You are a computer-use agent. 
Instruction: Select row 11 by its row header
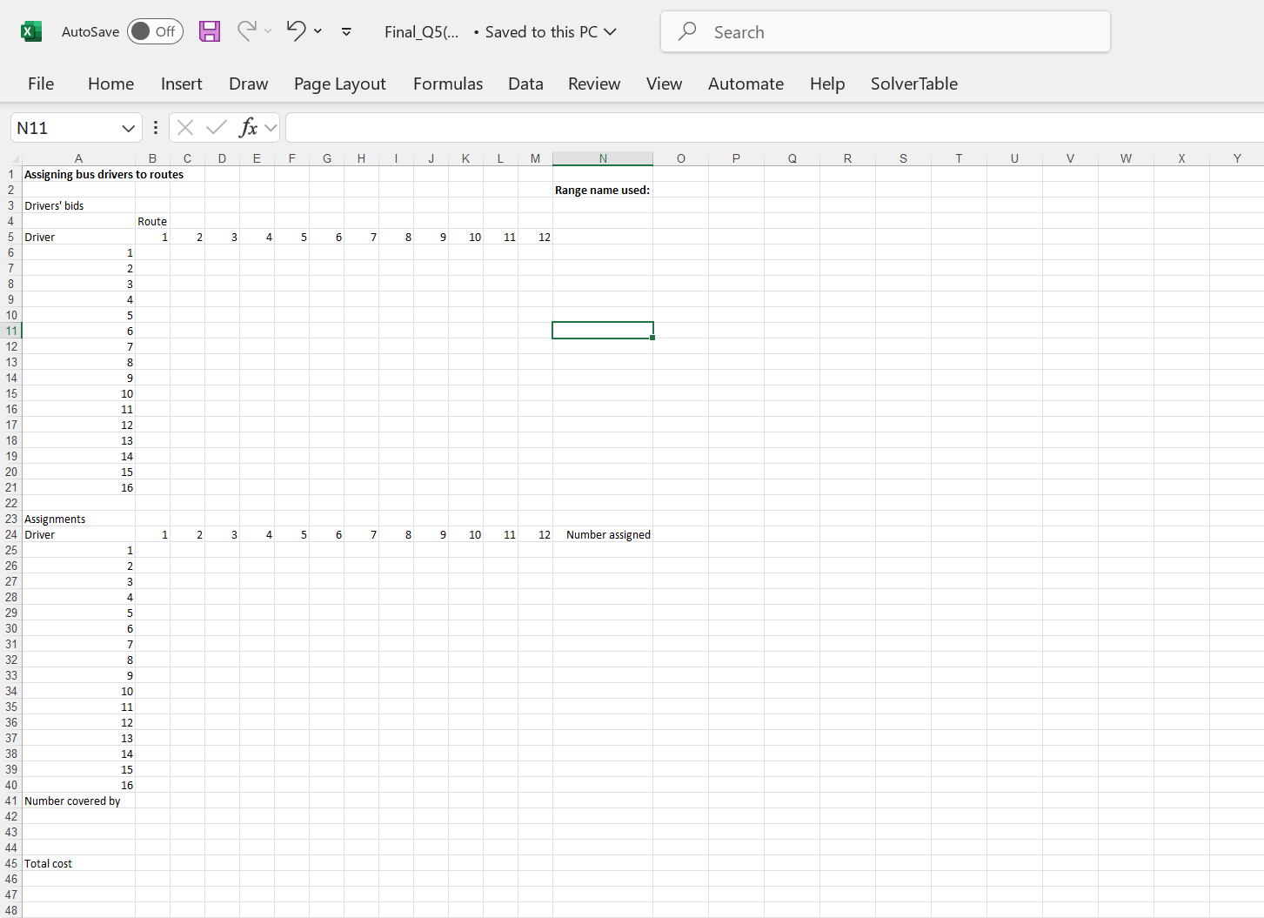point(11,331)
